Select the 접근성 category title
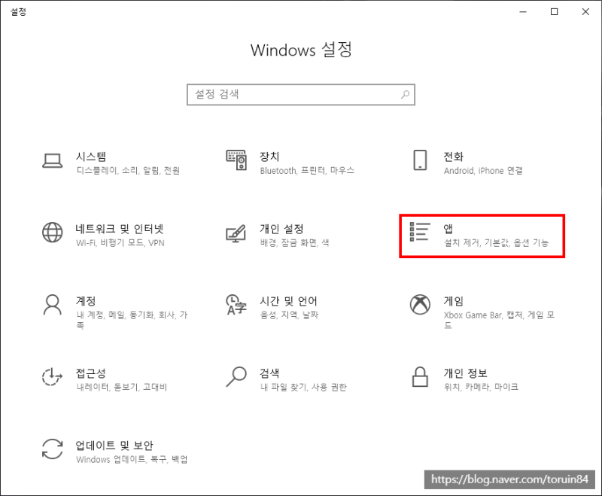Image resolution: width=602 pixels, height=496 pixels. pyautogui.click(x=90, y=373)
